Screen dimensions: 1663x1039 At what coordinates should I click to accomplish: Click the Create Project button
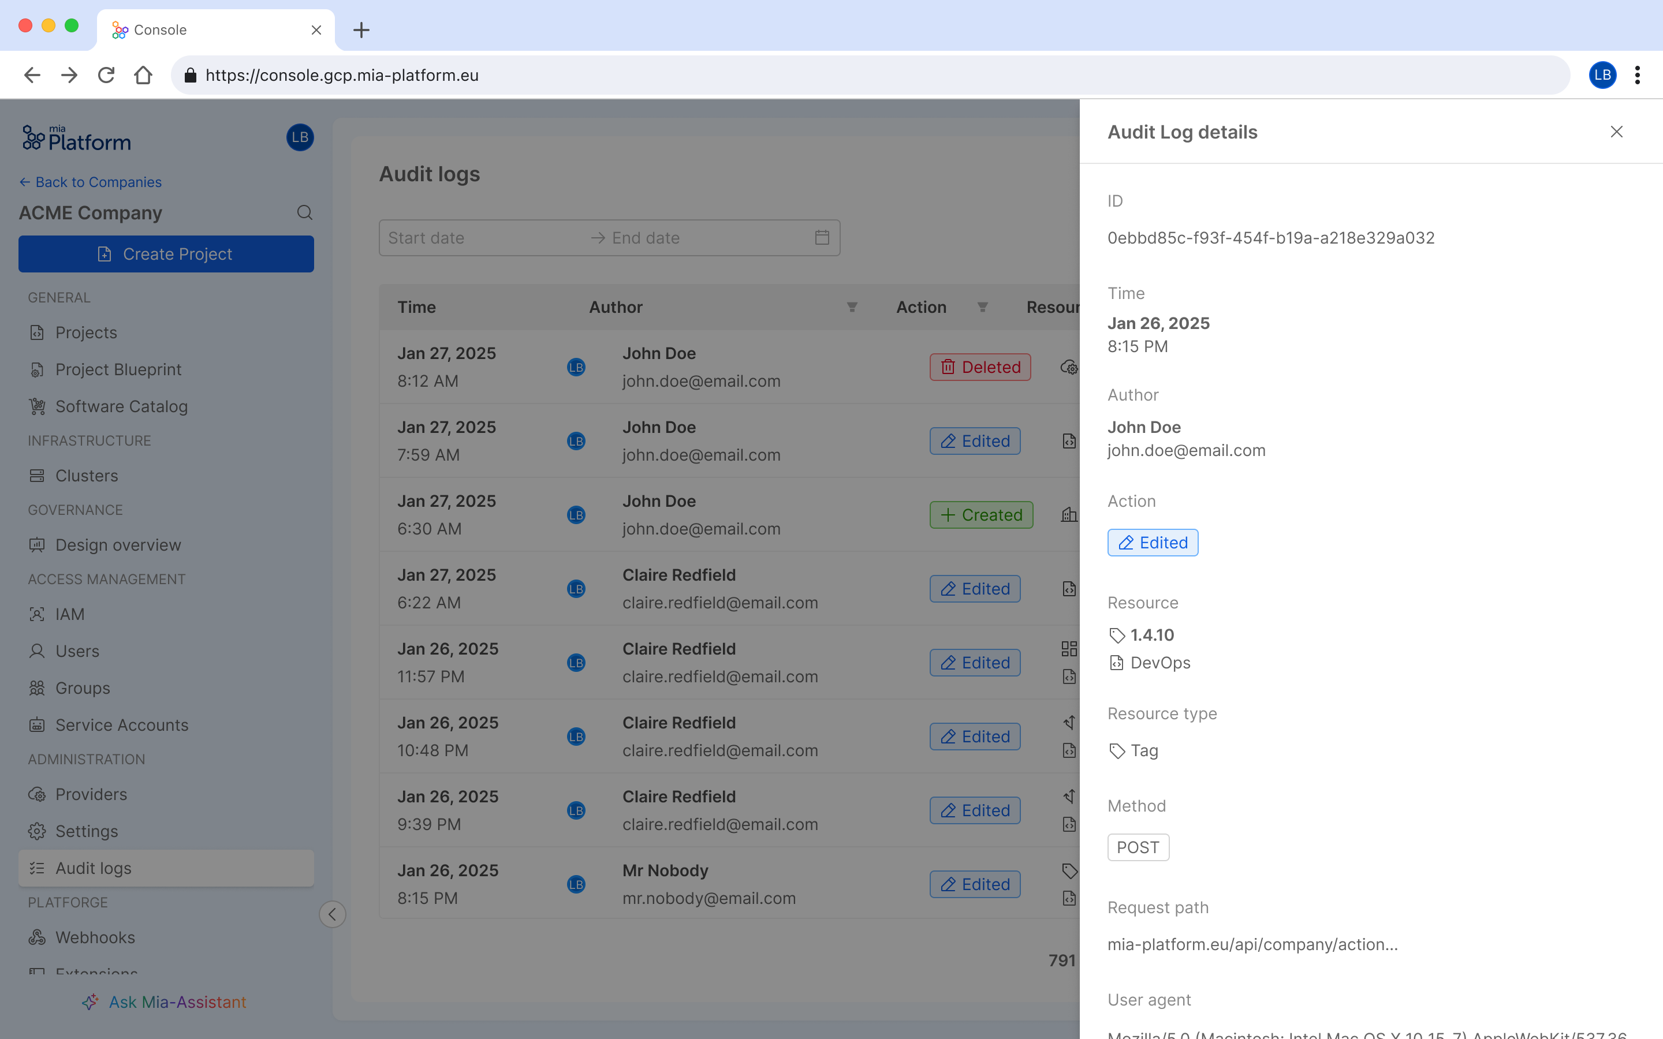click(166, 253)
